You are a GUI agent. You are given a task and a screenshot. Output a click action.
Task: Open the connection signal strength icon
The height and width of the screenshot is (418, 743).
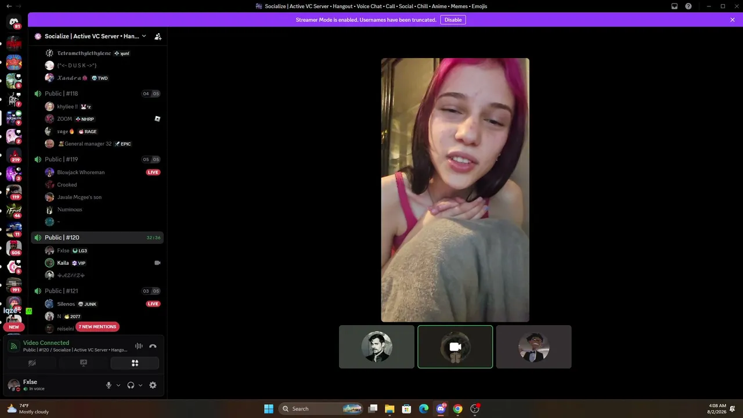point(14,346)
